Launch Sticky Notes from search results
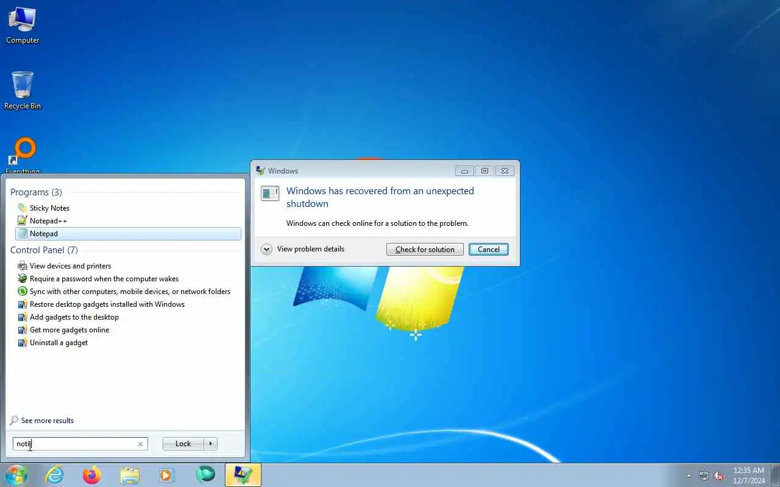 click(128, 208)
